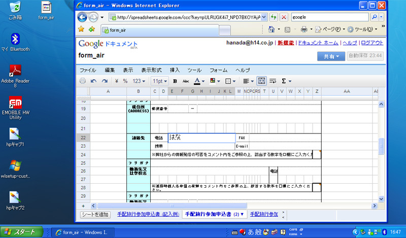
Task: Switch to 手配旅行参加申込書 (記入例) sheet
Action: coord(148,214)
